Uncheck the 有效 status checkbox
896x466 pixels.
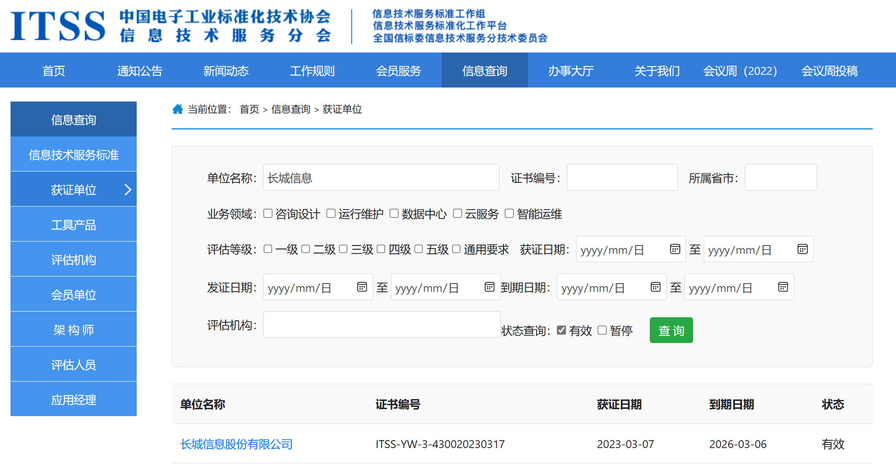point(562,330)
